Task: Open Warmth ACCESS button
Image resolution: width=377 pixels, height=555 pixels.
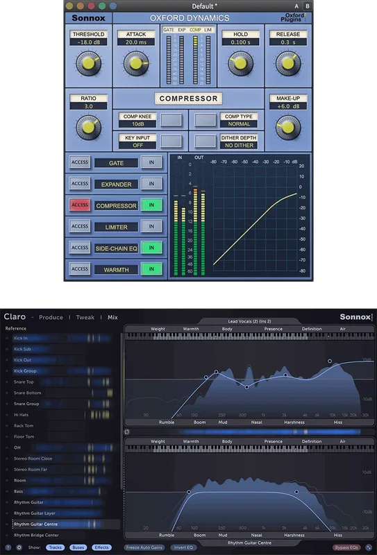Action: pos(80,269)
